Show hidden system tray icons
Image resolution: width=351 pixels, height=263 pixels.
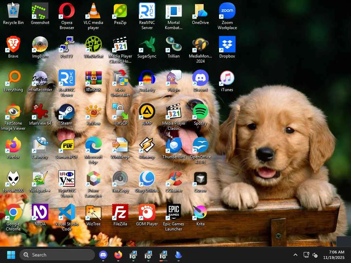pos(295,255)
